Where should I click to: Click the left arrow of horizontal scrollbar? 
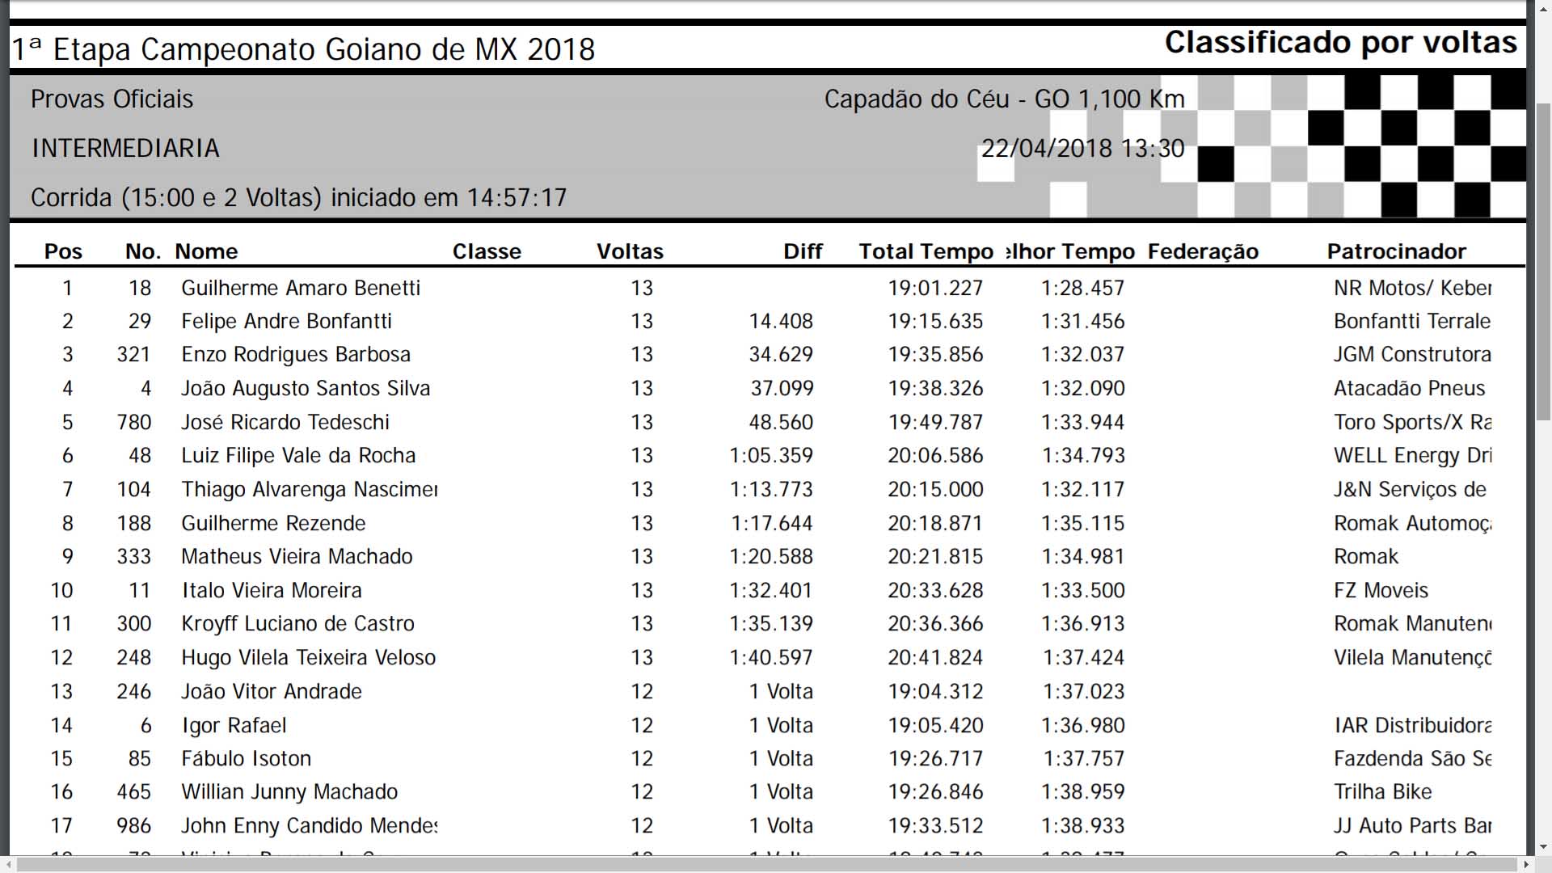[x=7, y=865]
